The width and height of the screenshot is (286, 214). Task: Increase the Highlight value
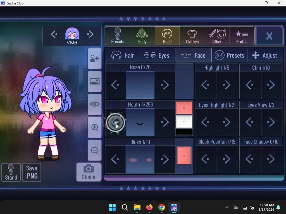point(227,85)
